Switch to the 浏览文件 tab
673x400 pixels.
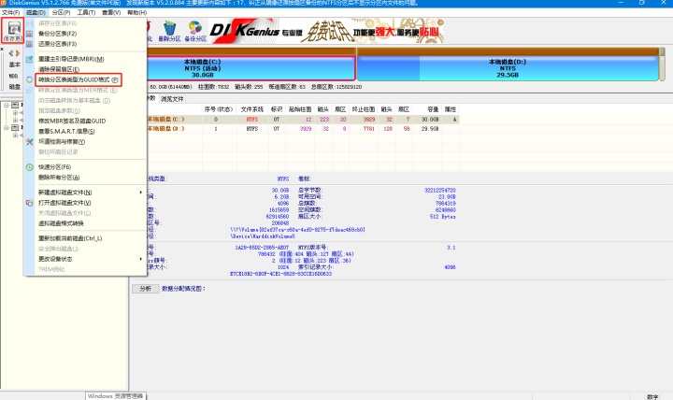[x=172, y=99]
